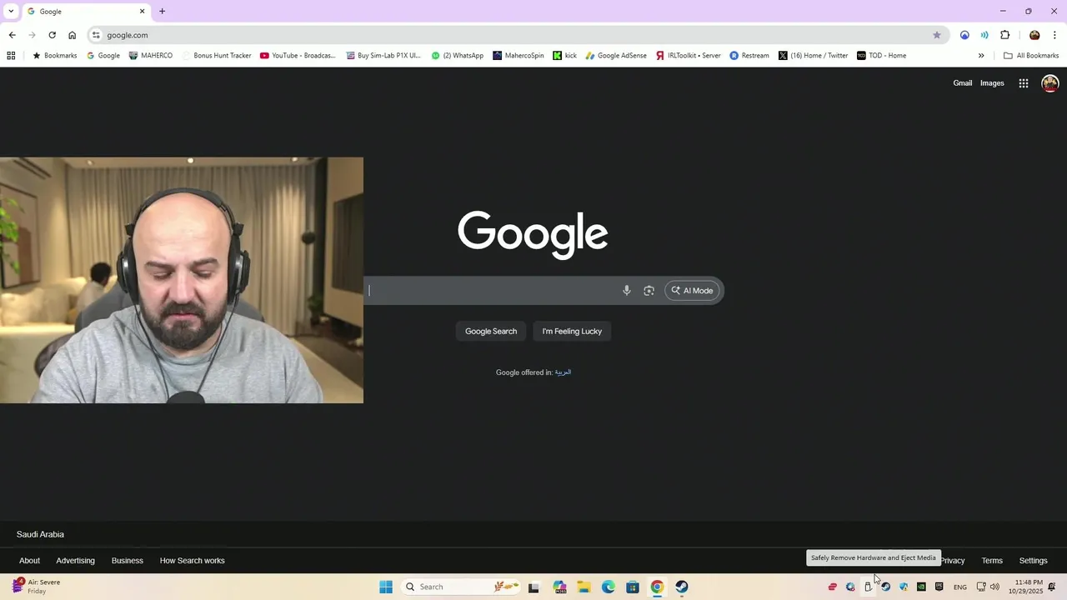Open the About footer link
1067x600 pixels.
(x=29, y=561)
